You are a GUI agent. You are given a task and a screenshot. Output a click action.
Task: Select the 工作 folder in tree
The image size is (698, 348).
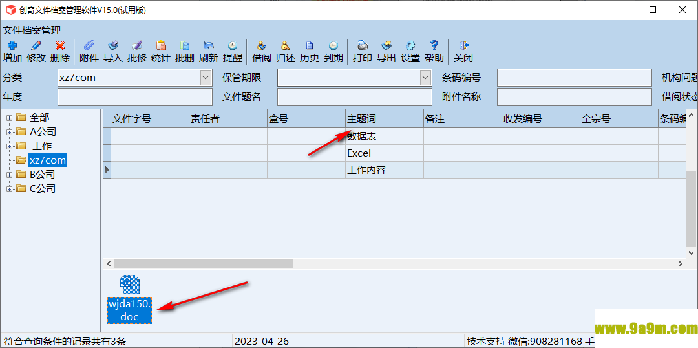click(42, 146)
